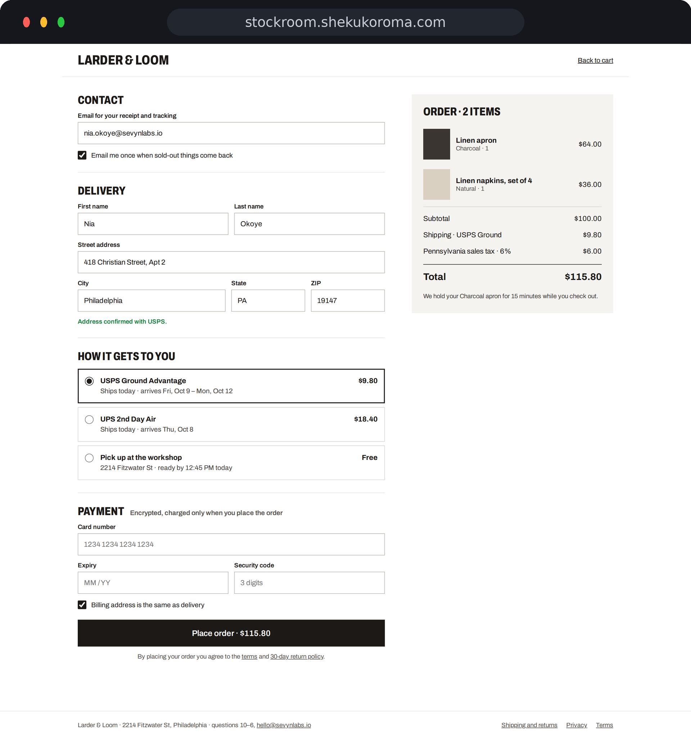Click the City field
Image resolution: width=691 pixels, height=743 pixels.
pyautogui.click(x=152, y=300)
